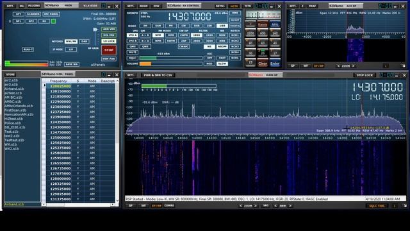
Task: Enable notch filter NCH1
Action: (235, 35)
